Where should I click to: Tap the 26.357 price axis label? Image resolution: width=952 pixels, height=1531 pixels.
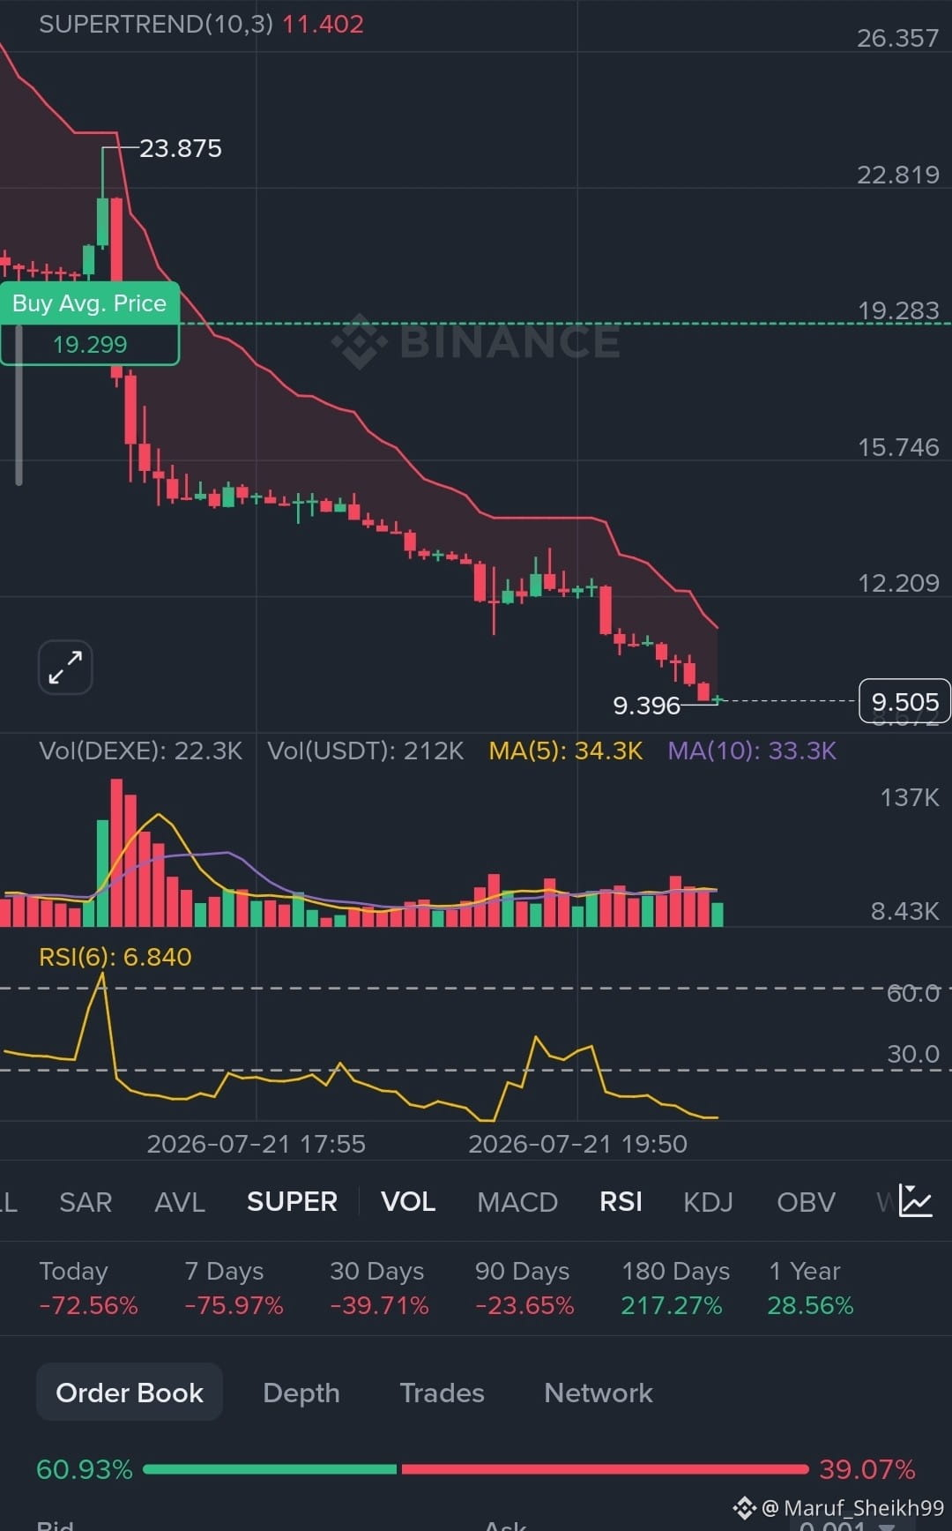pyautogui.click(x=898, y=38)
